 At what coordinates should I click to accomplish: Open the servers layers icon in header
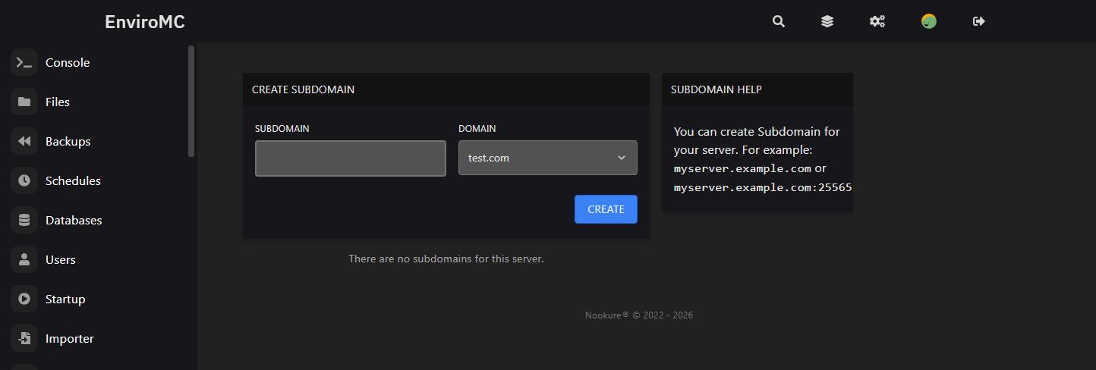(x=827, y=21)
